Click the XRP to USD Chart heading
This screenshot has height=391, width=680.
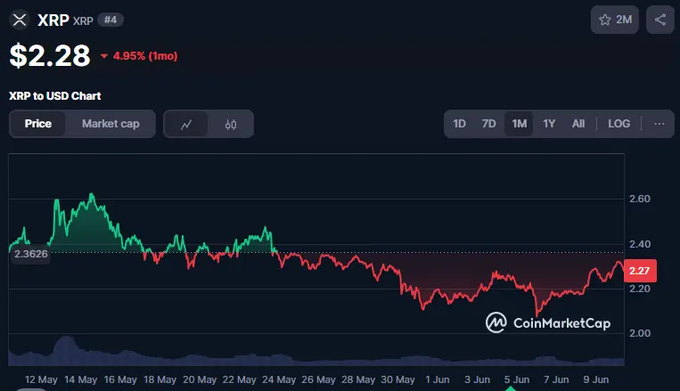(x=55, y=96)
